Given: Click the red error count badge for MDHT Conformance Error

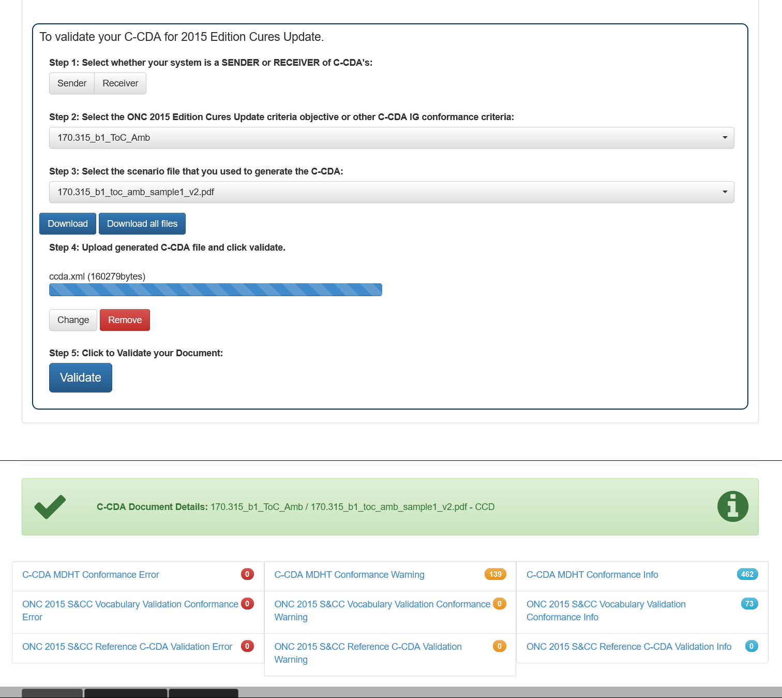Looking at the screenshot, I should tap(247, 574).
